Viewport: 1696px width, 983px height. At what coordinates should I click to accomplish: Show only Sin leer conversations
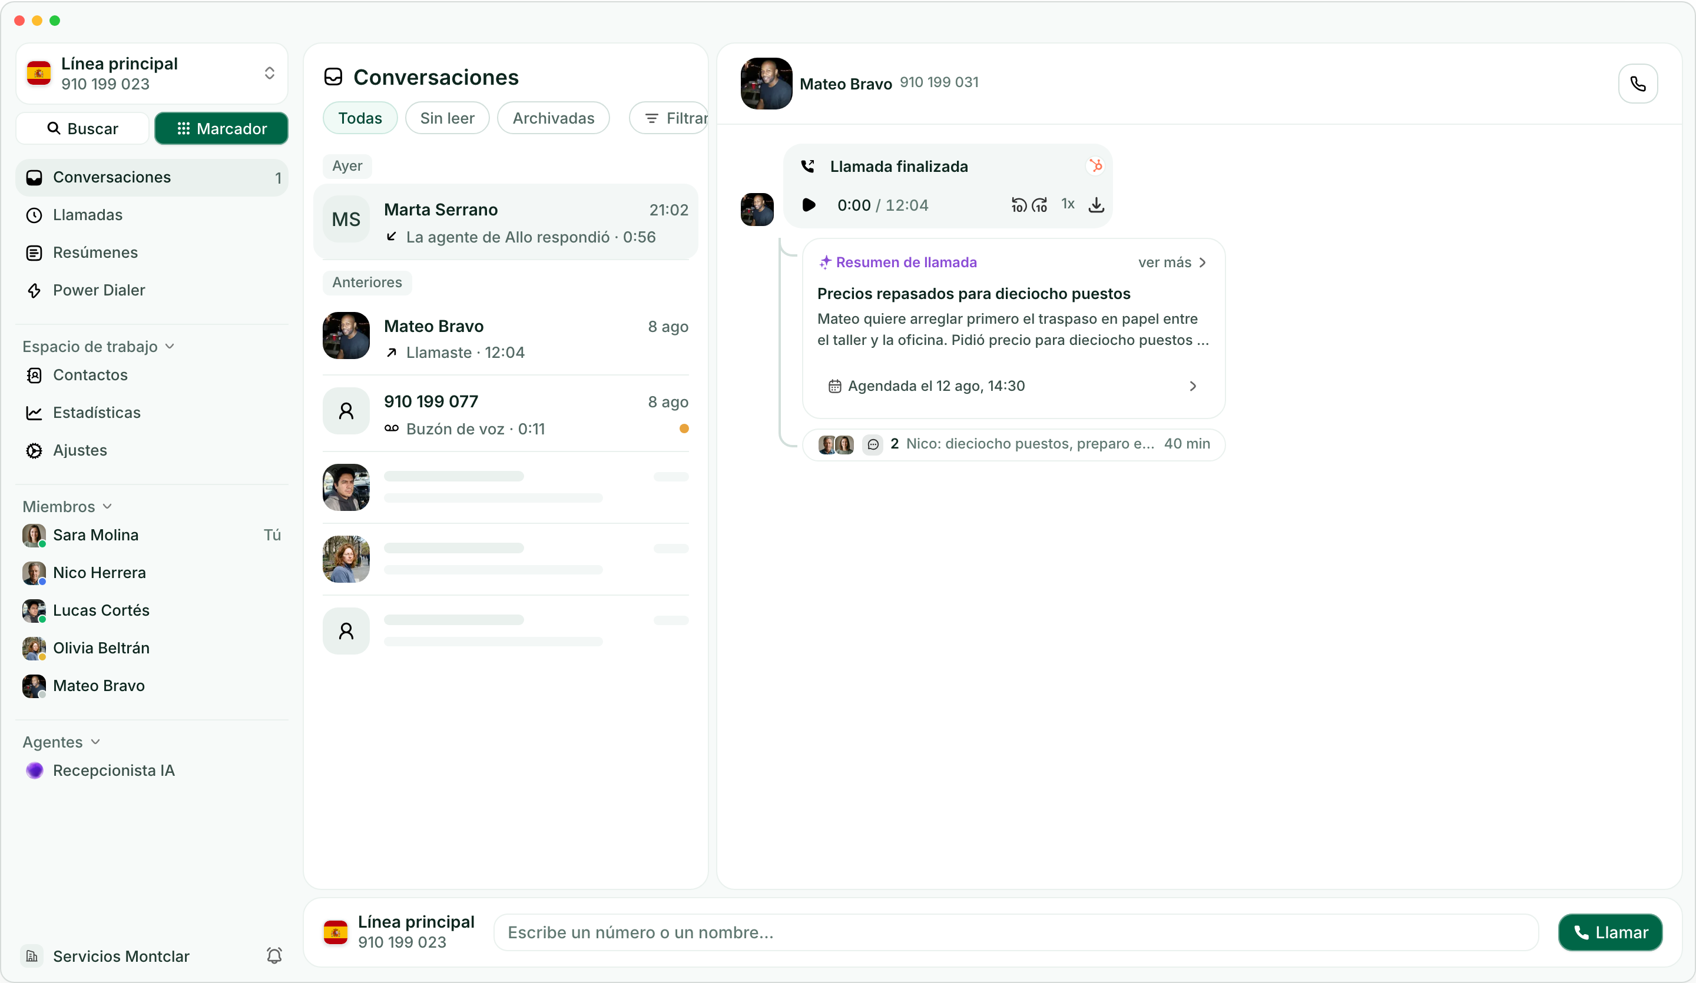[447, 118]
